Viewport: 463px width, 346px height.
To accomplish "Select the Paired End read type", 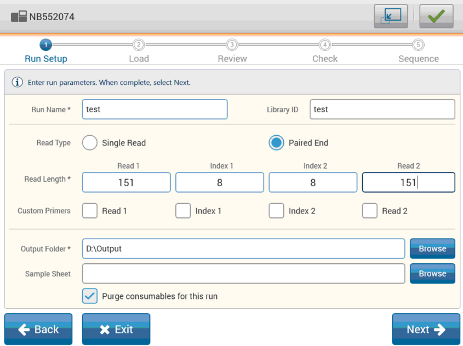I will click(x=277, y=143).
